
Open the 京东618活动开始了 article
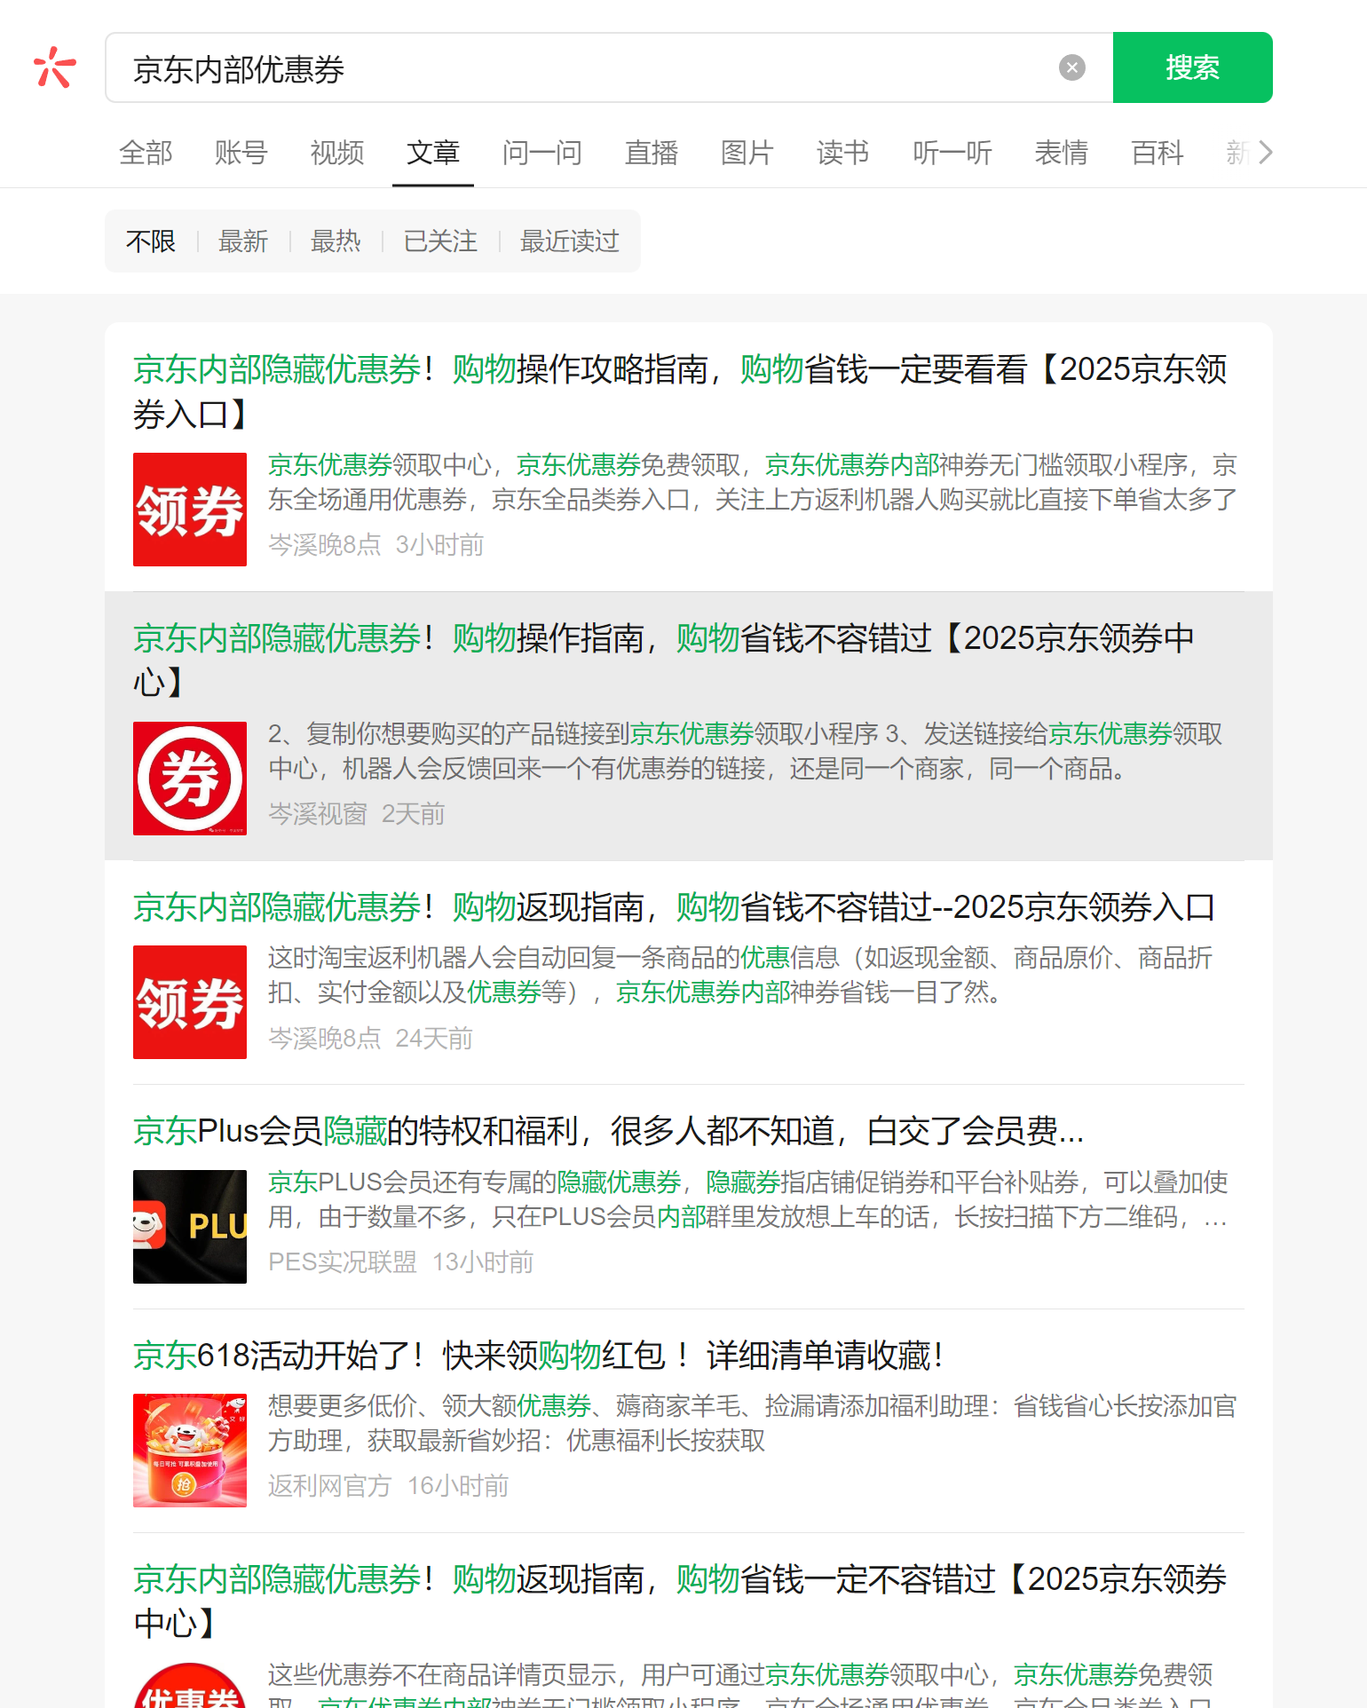pos(538,1356)
